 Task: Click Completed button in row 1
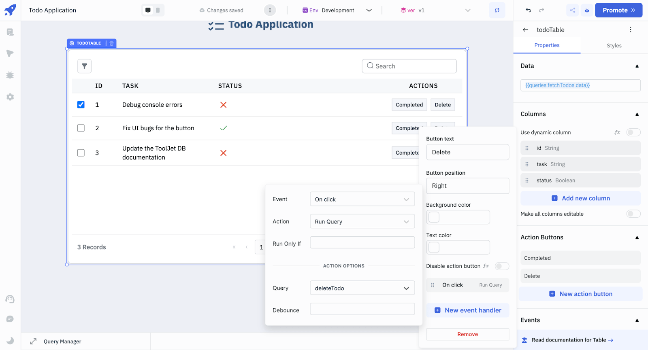(x=409, y=104)
